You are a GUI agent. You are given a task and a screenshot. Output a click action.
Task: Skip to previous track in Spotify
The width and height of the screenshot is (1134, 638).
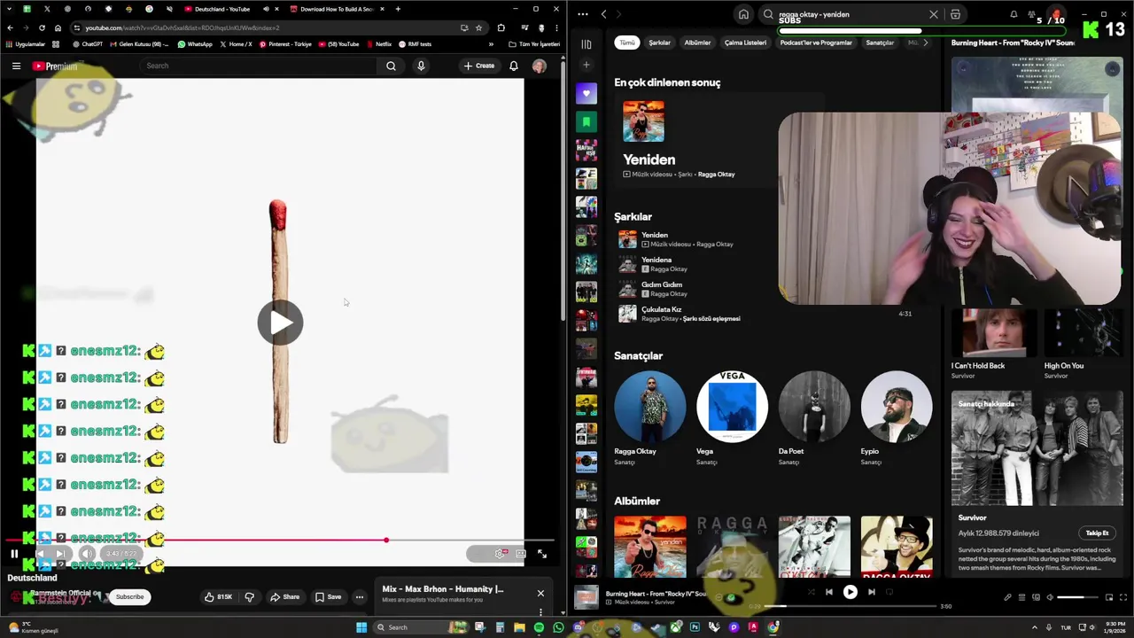[828, 592]
